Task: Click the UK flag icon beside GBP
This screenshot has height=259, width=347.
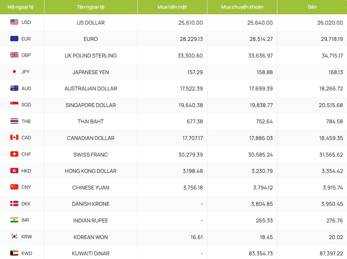Action: click(14, 55)
